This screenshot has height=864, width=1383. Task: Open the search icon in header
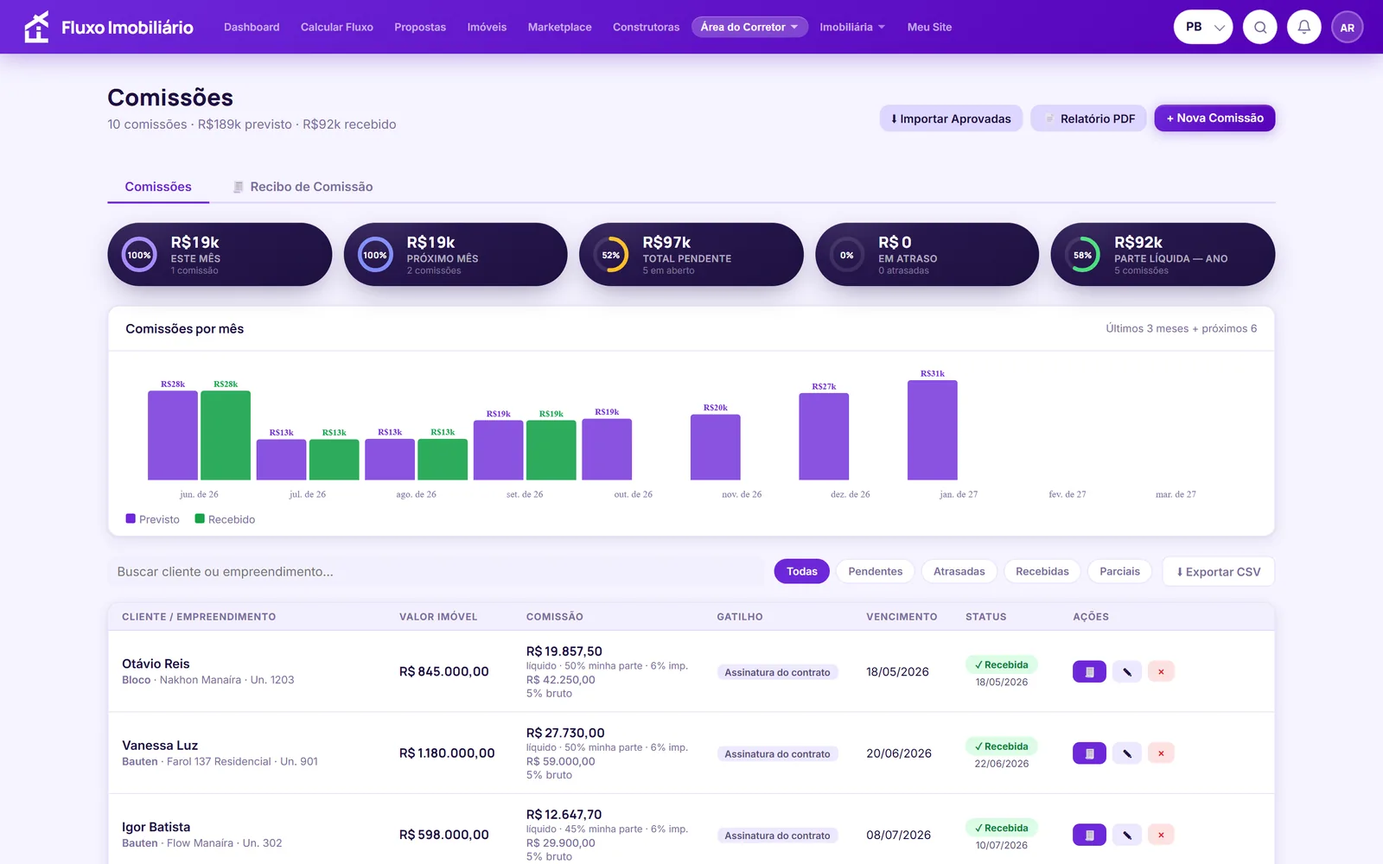coord(1260,27)
